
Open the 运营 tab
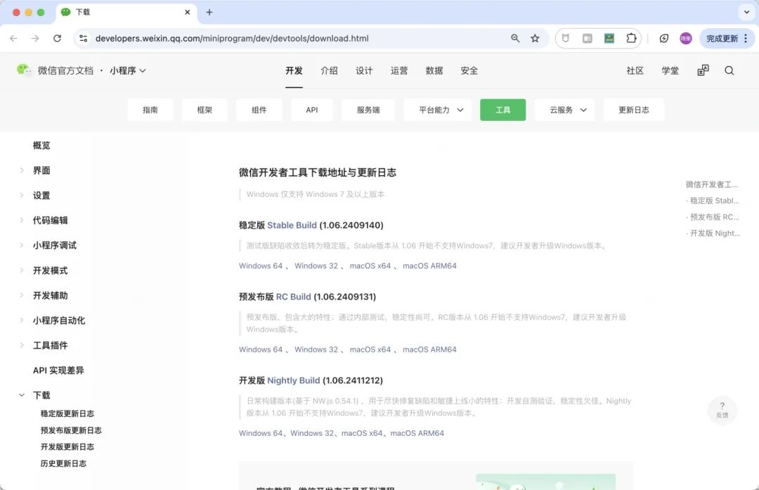(399, 71)
